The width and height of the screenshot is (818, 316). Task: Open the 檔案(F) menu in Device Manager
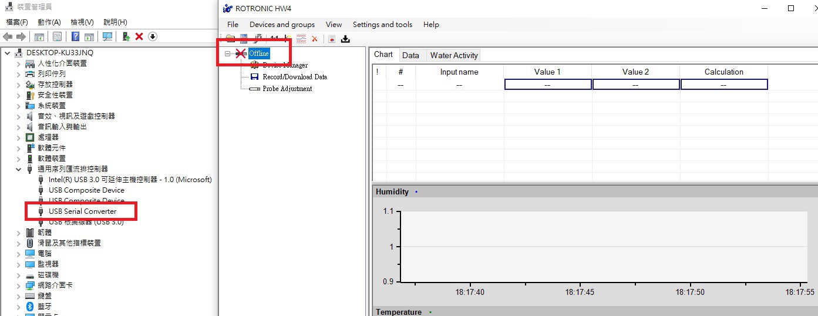pos(17,22)
